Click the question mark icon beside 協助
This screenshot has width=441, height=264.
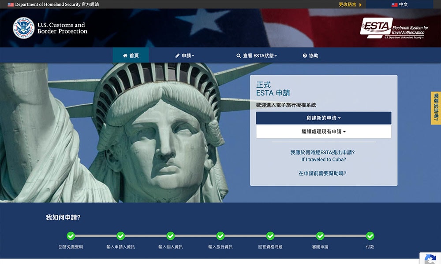click(x=305, y=55)
